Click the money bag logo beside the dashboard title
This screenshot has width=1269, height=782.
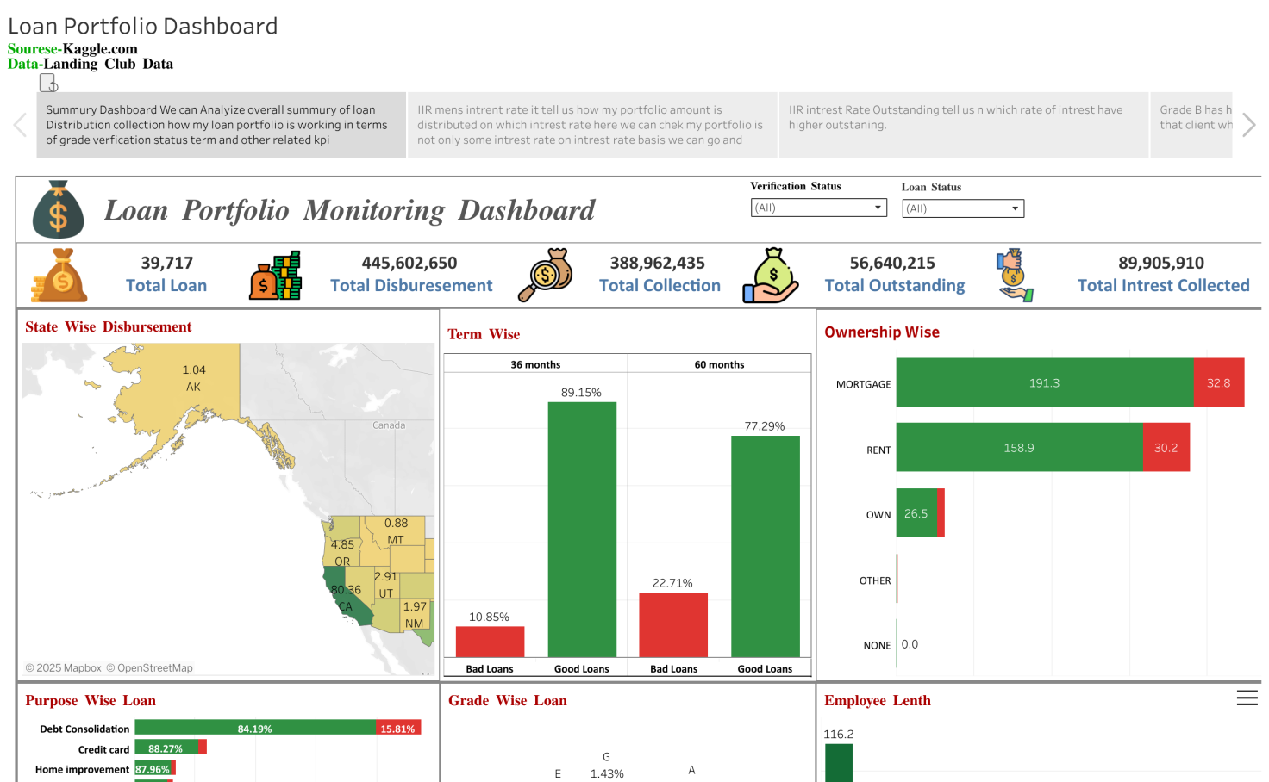(58, 209)
